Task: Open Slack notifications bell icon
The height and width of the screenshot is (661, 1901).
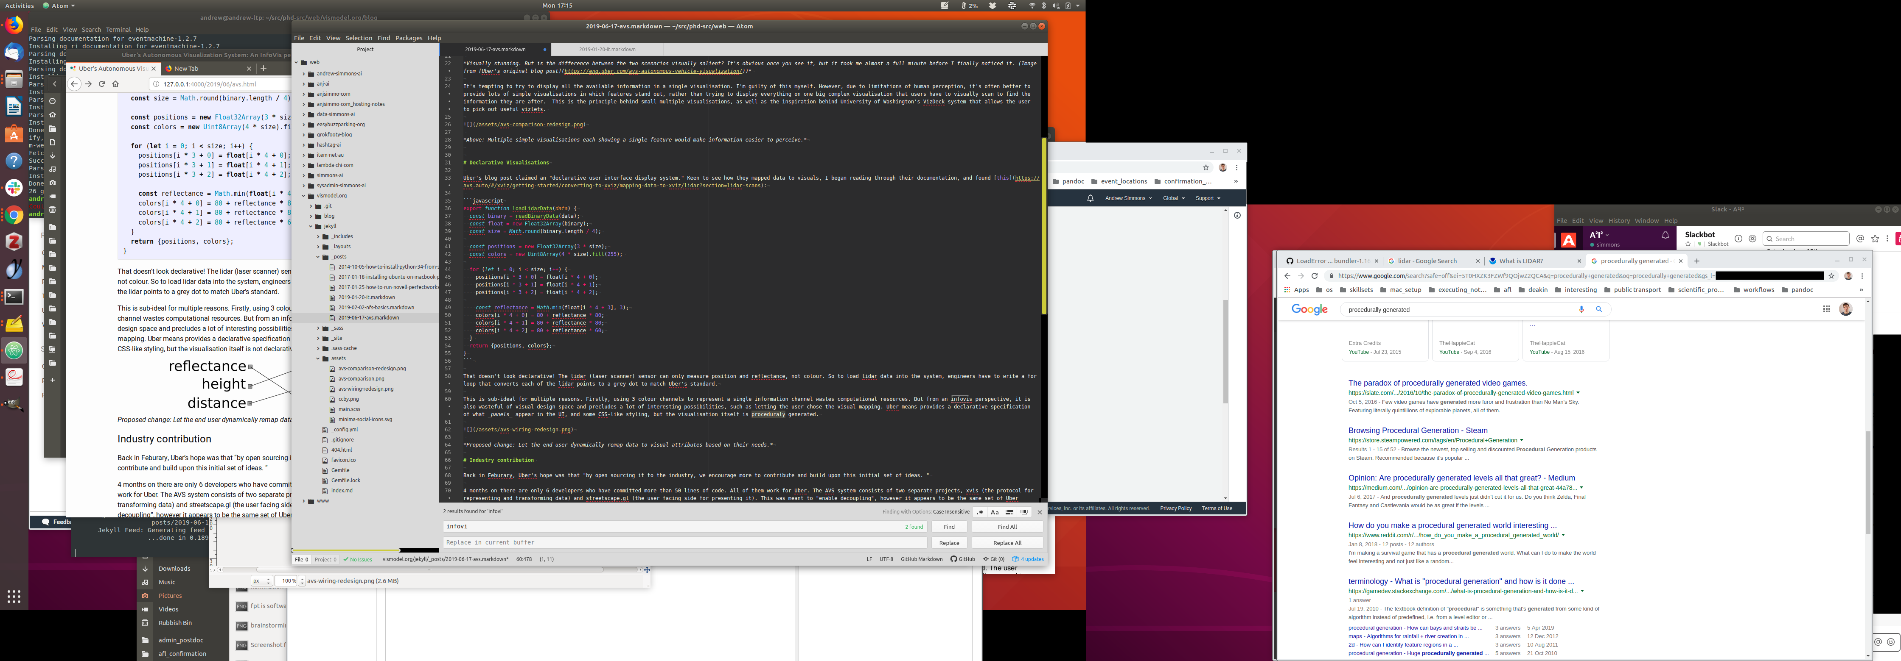Action: (x=1665, y=236)
